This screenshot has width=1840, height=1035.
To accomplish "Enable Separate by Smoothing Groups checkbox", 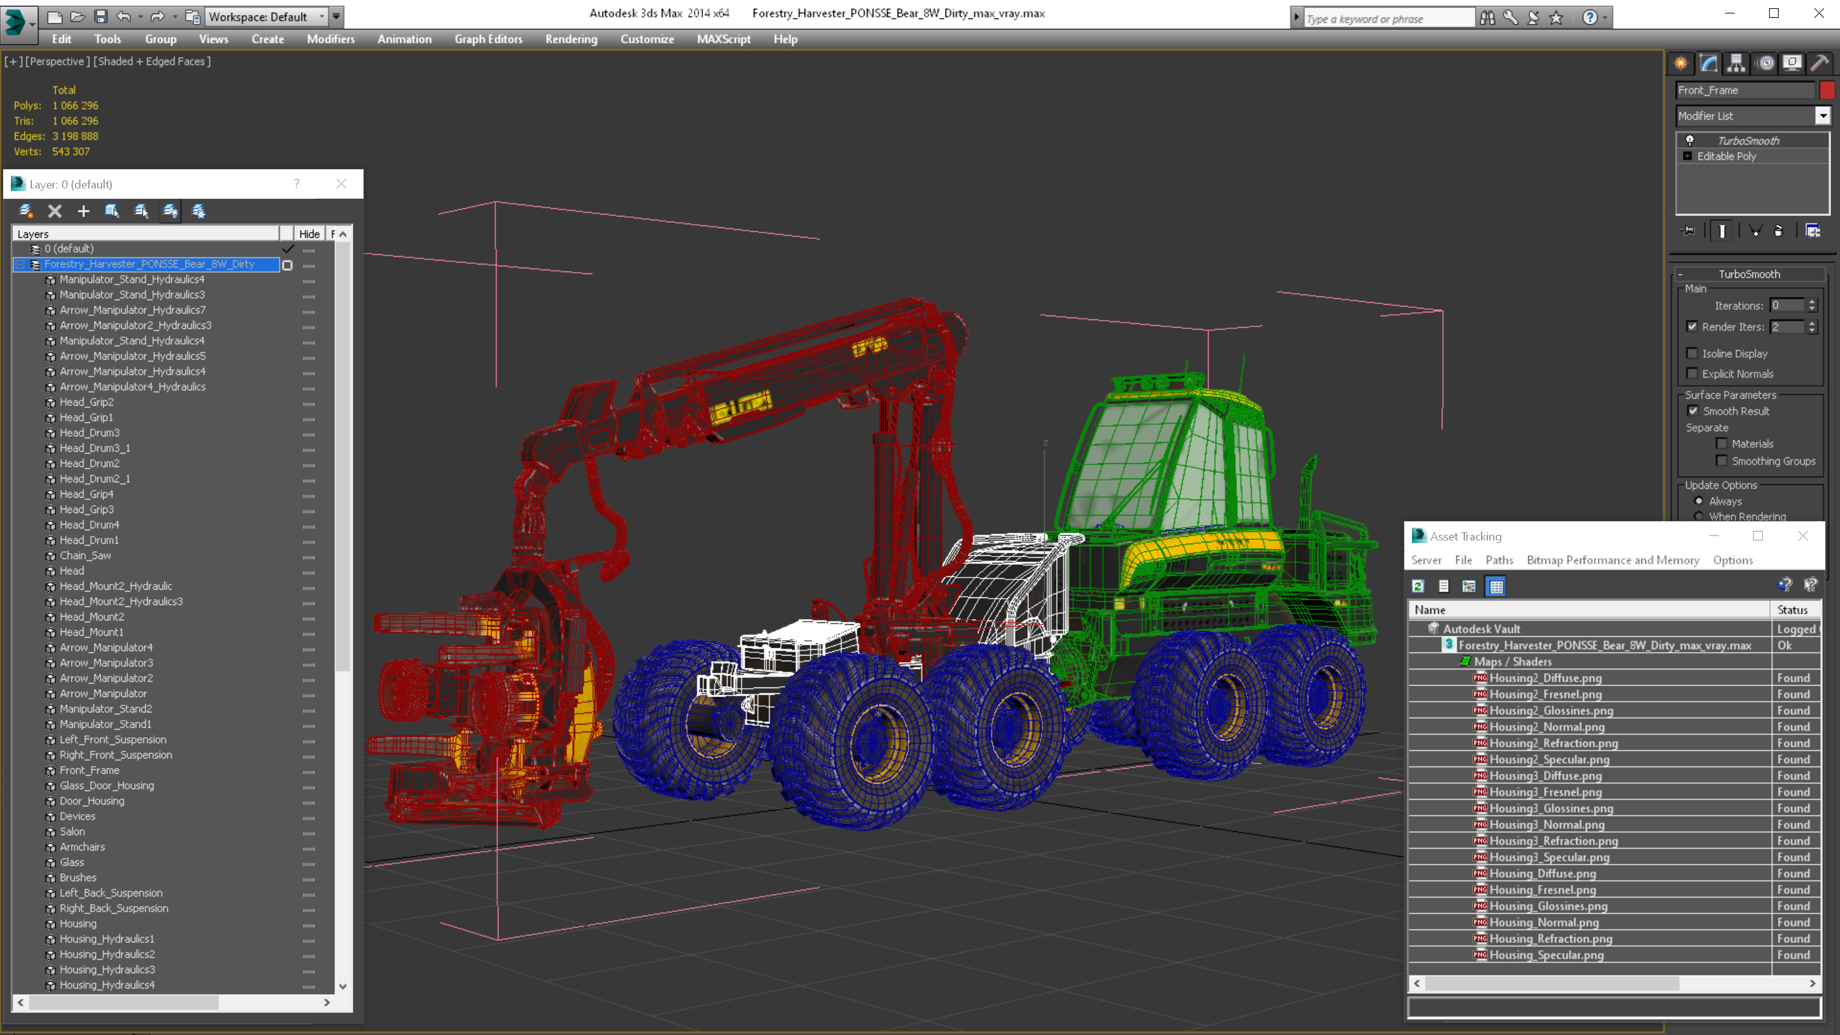I will tap(1722, 461).
